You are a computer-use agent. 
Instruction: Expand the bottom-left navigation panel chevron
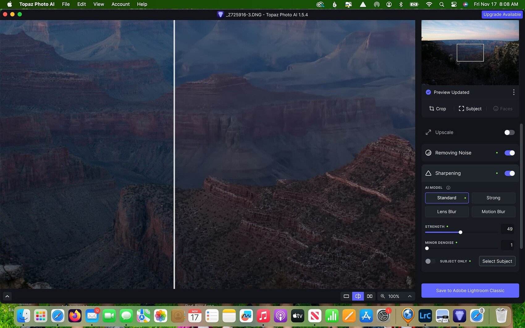[7, 296]
